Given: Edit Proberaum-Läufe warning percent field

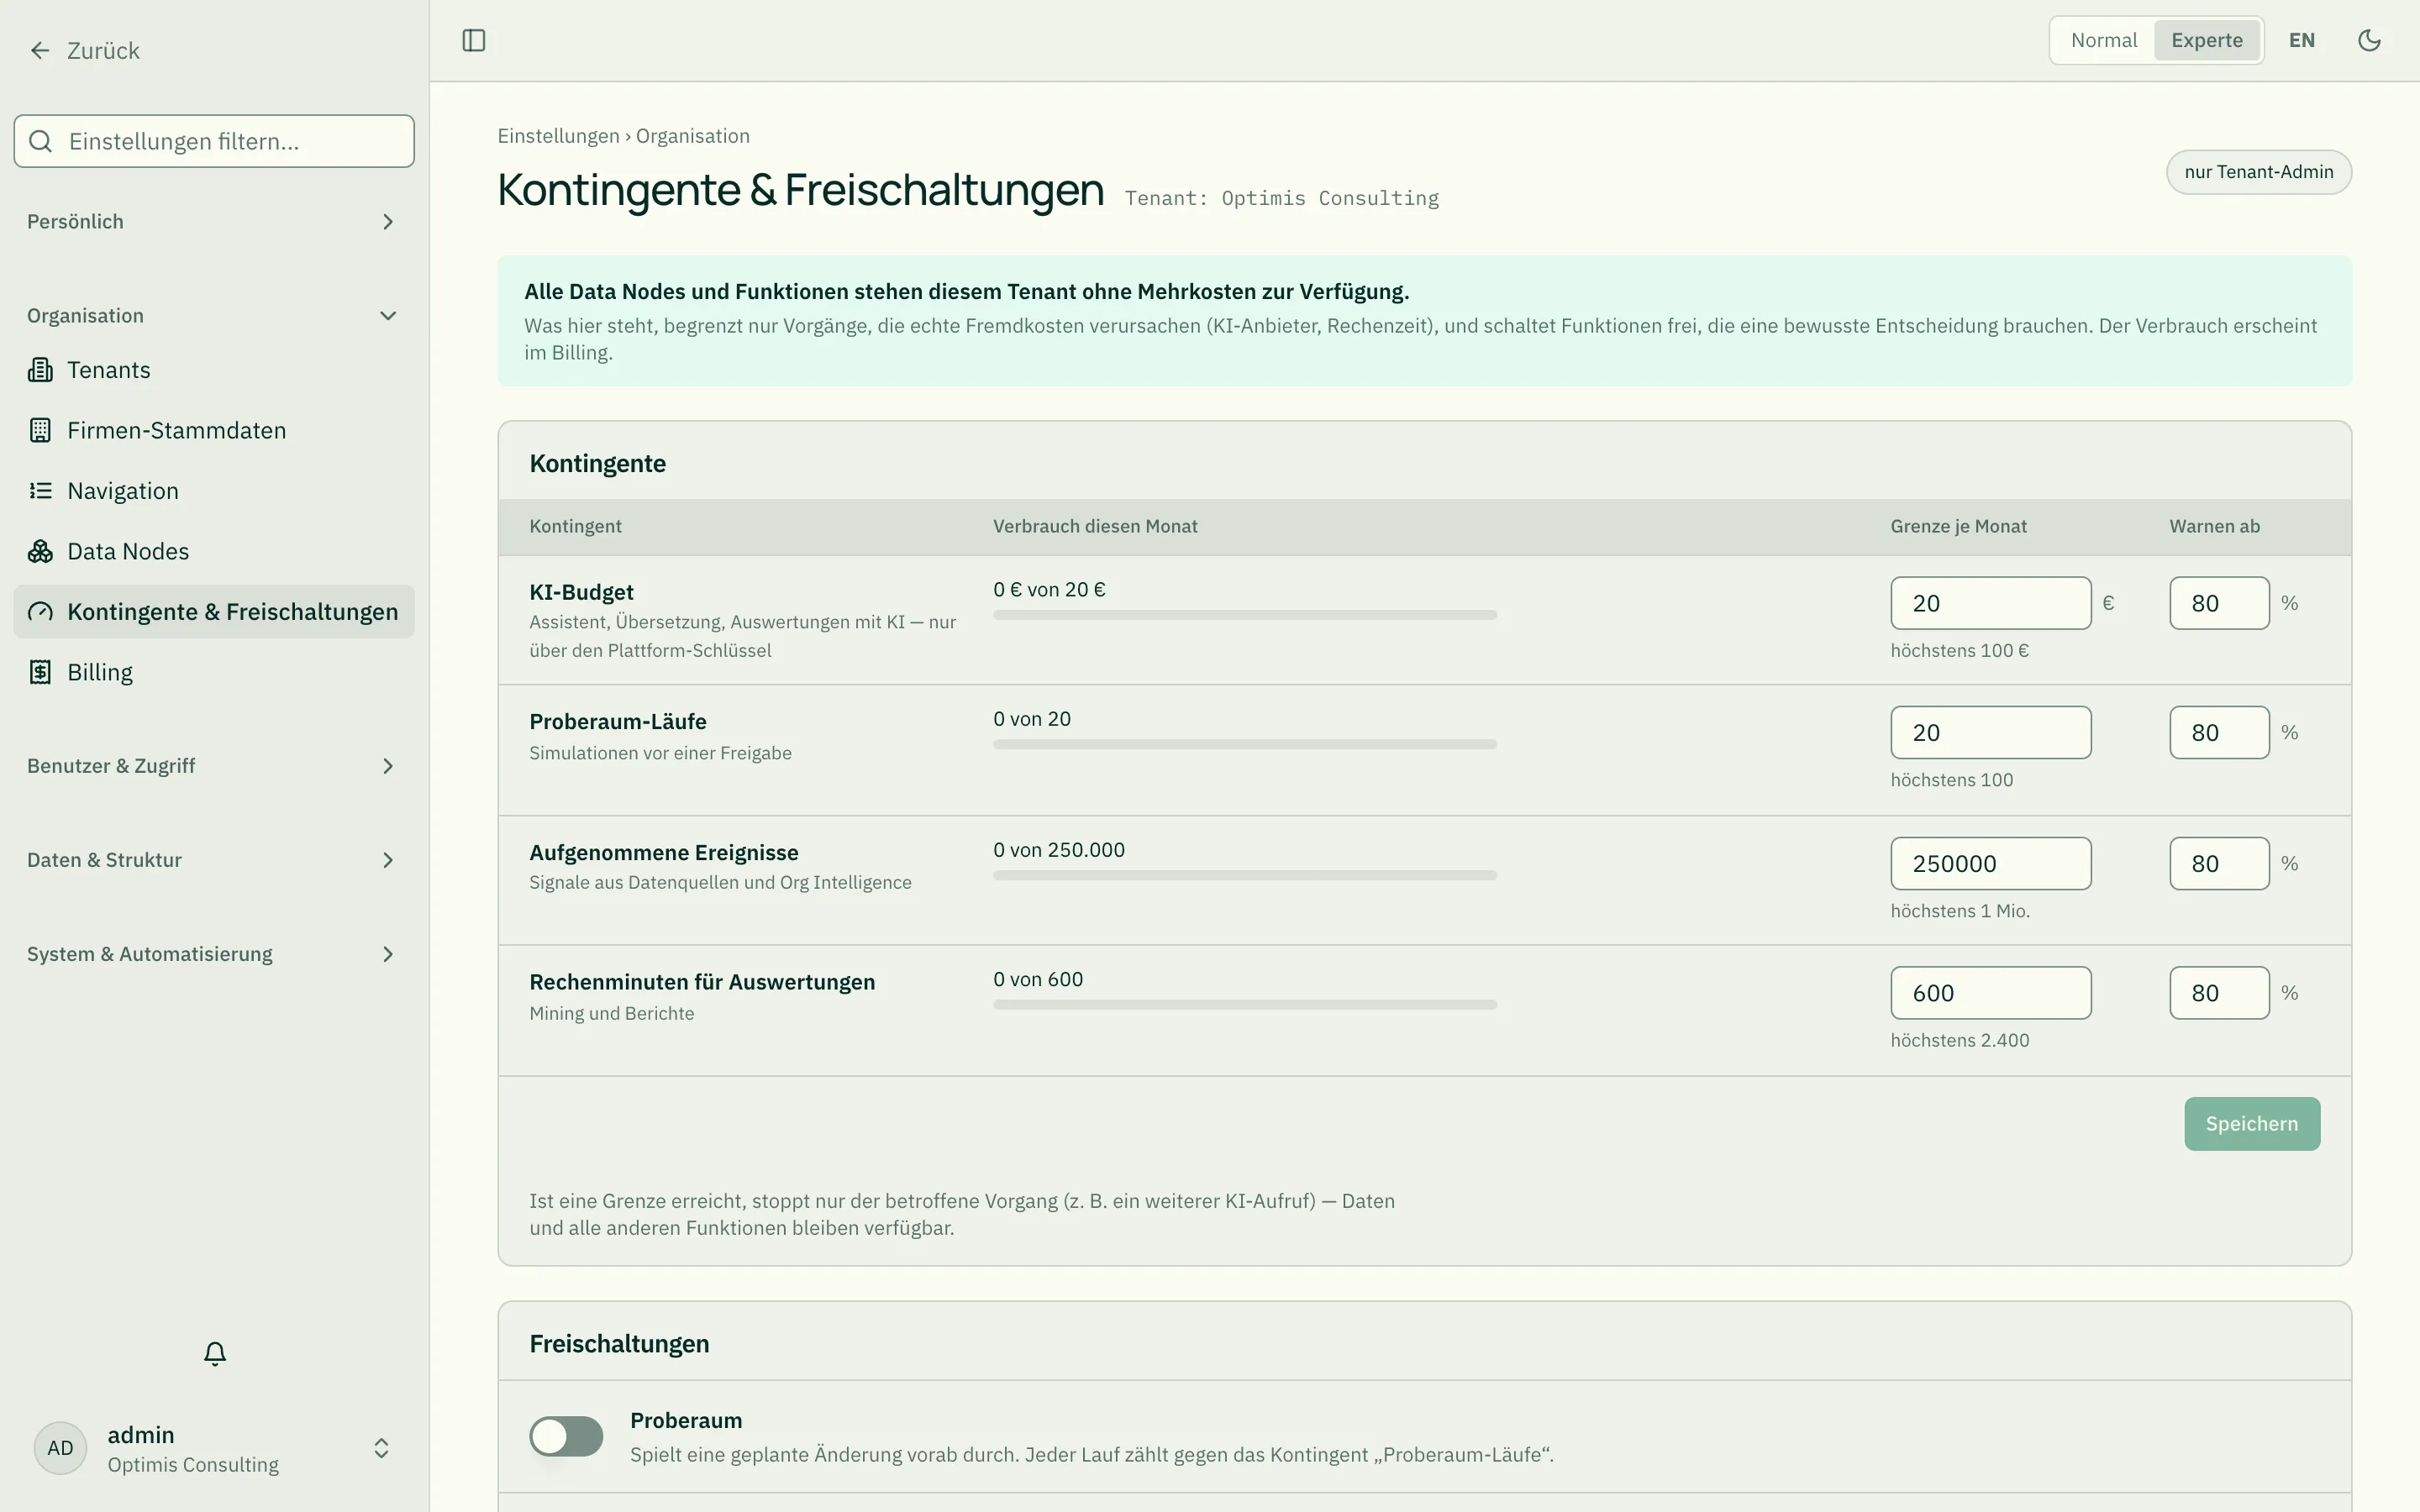Looking at the screenshot, I should 2219,732.
